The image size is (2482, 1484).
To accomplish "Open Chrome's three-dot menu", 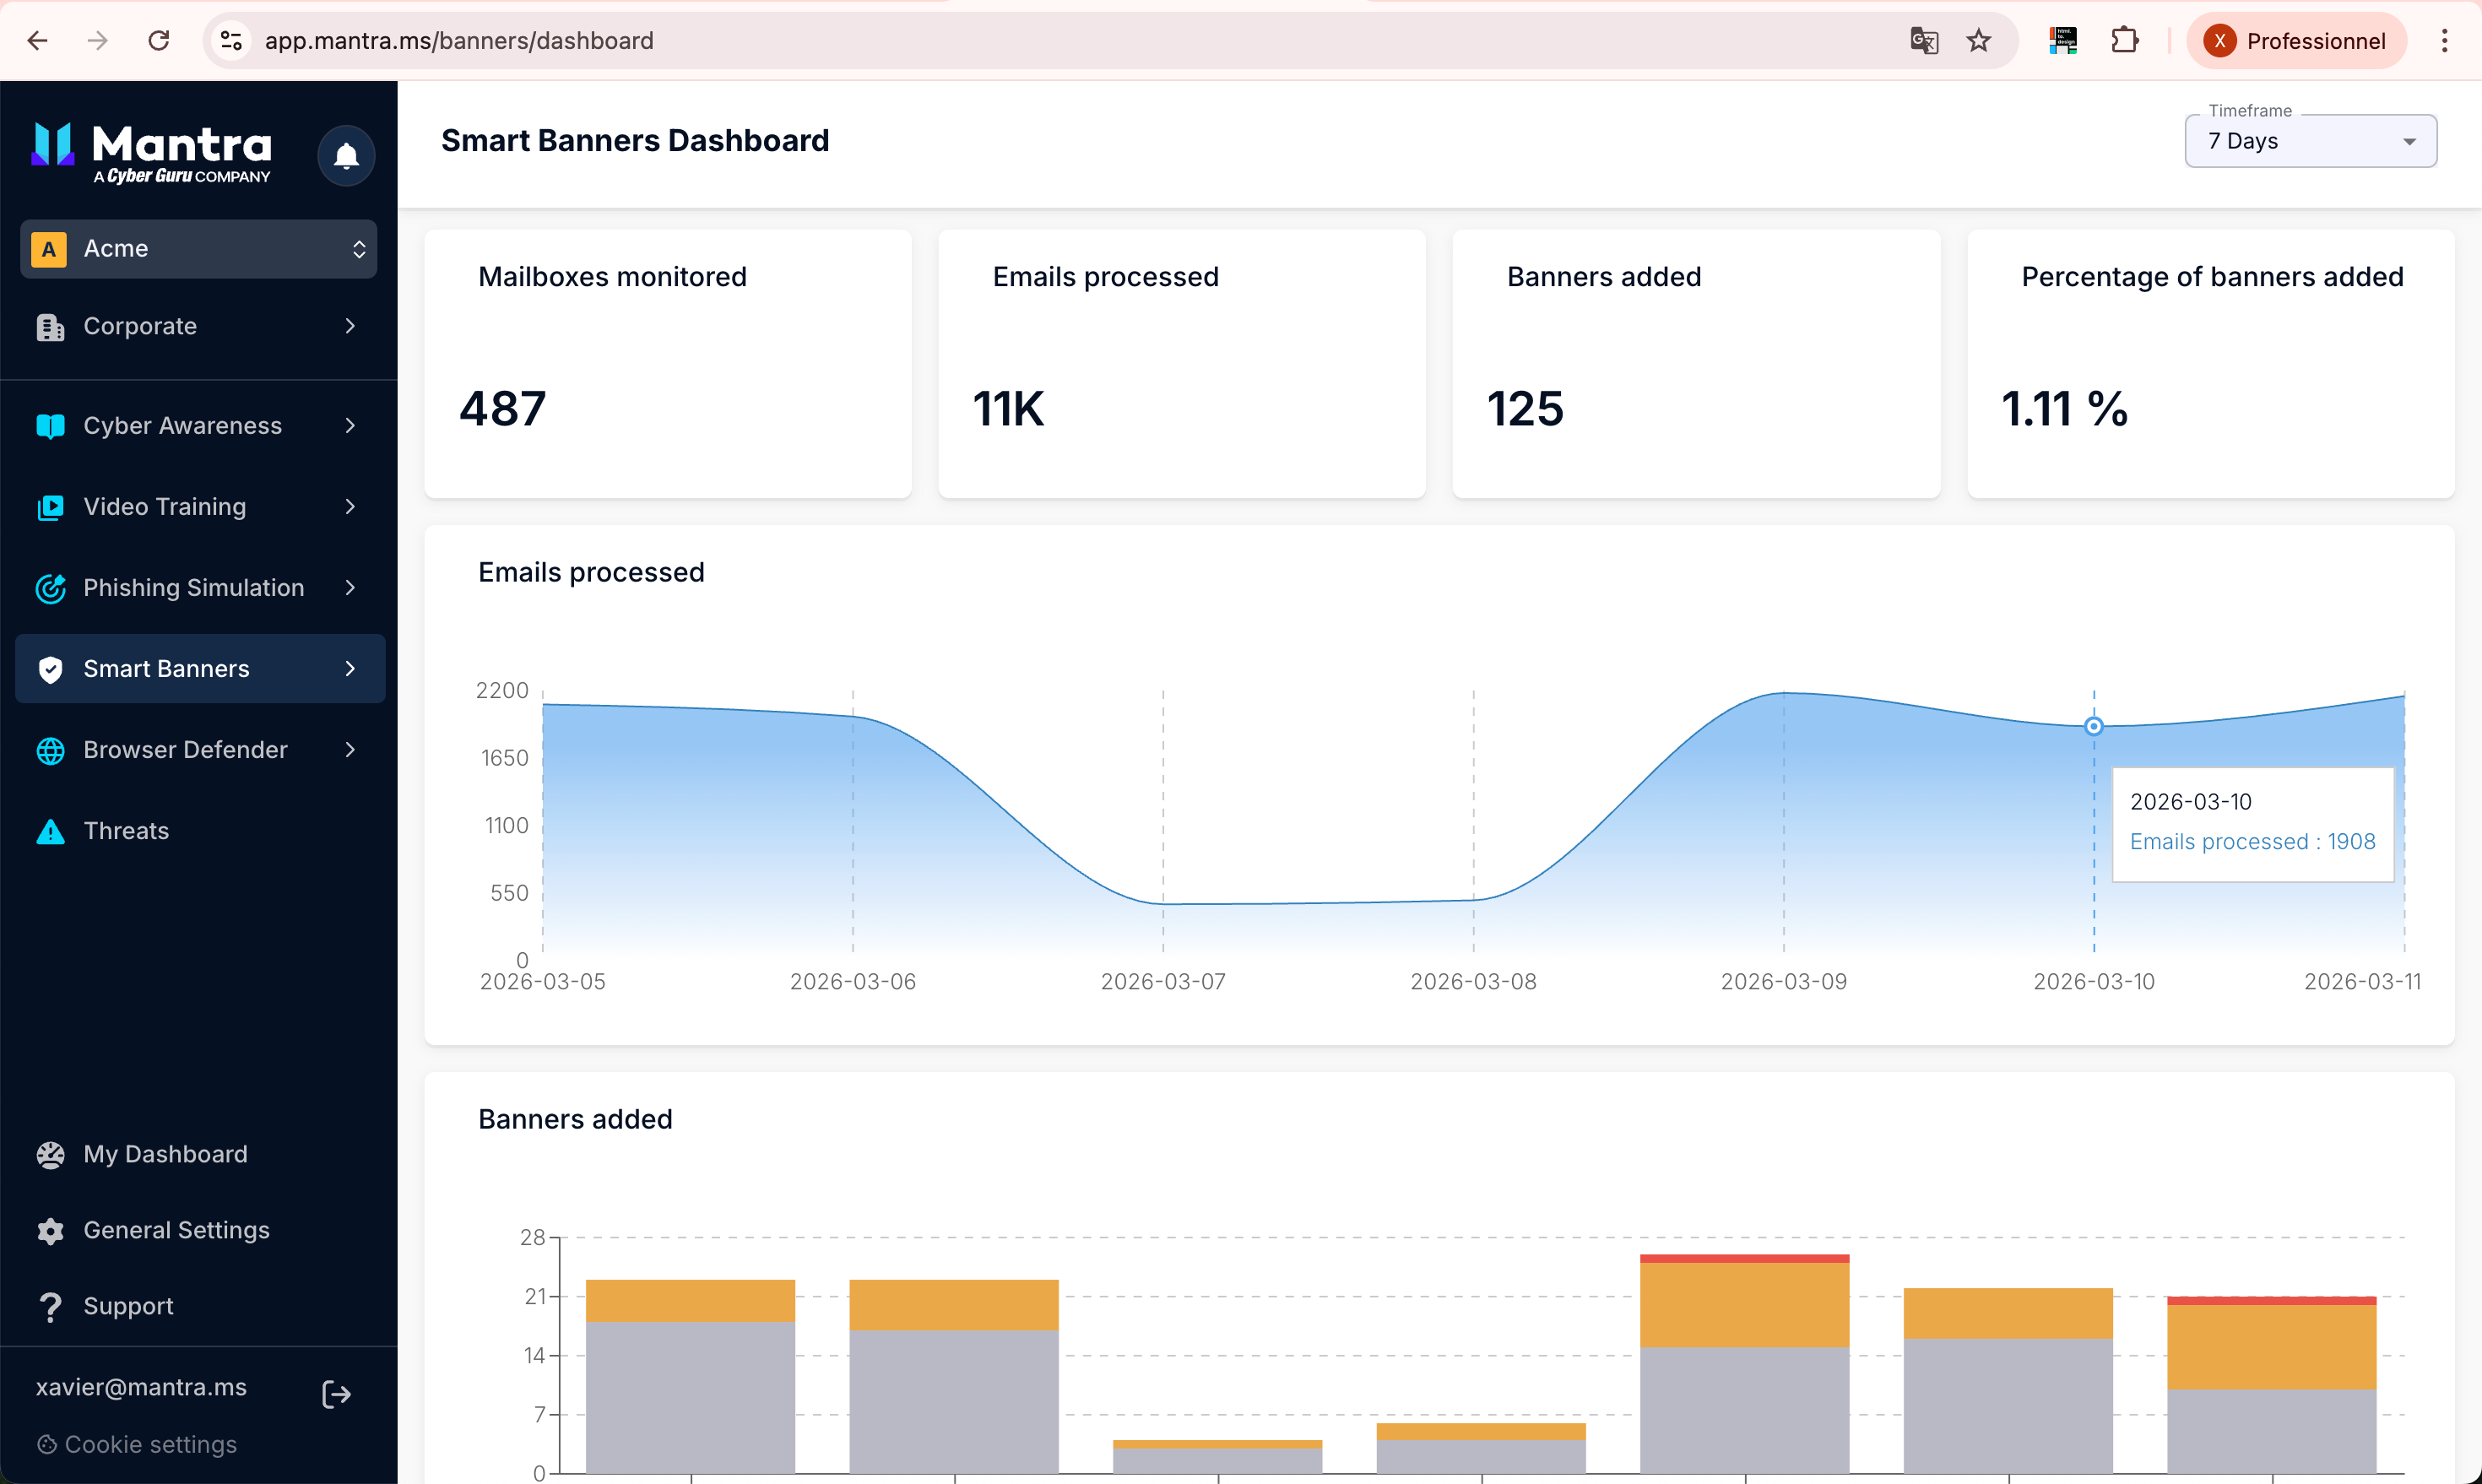I will click(x=2444, y=41).
